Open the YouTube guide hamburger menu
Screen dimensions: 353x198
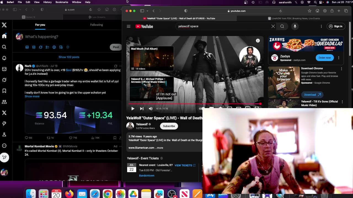click(x=129, y=26)
